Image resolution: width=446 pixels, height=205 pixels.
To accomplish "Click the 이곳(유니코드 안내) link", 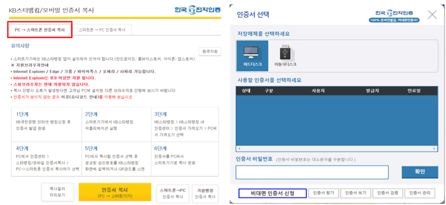I will click(81, 97).
